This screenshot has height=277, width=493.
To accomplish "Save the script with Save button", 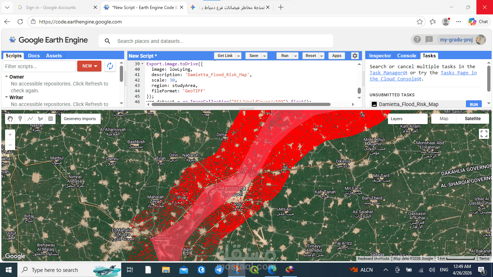I will 254,56.
